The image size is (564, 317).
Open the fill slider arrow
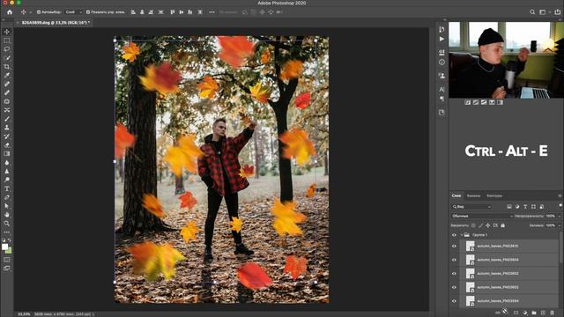click(x=560, y=225)
